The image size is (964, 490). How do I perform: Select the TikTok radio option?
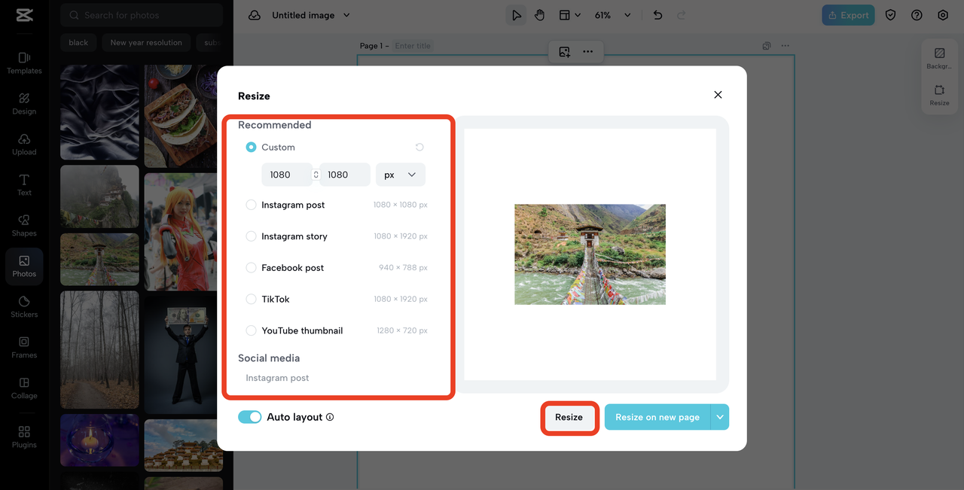[252, 299]
